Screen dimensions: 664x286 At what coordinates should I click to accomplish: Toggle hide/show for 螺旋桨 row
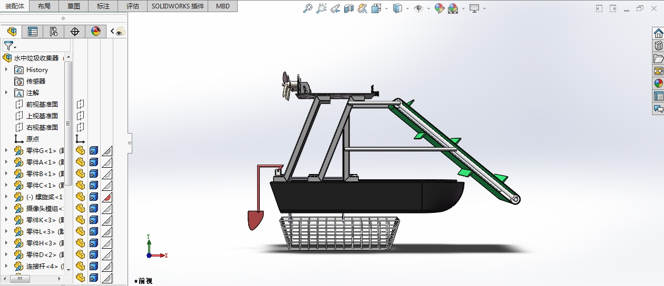pyautogui.click(x=80, y=197)
